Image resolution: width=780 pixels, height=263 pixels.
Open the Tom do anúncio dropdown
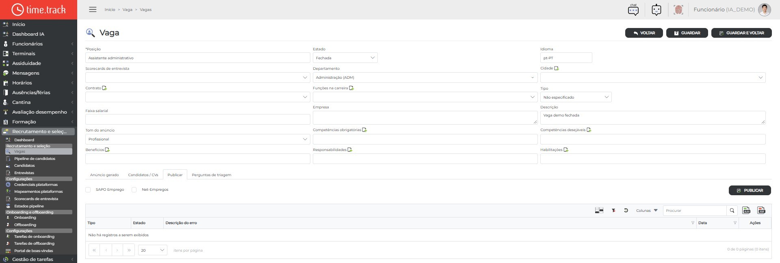point(197,139)
